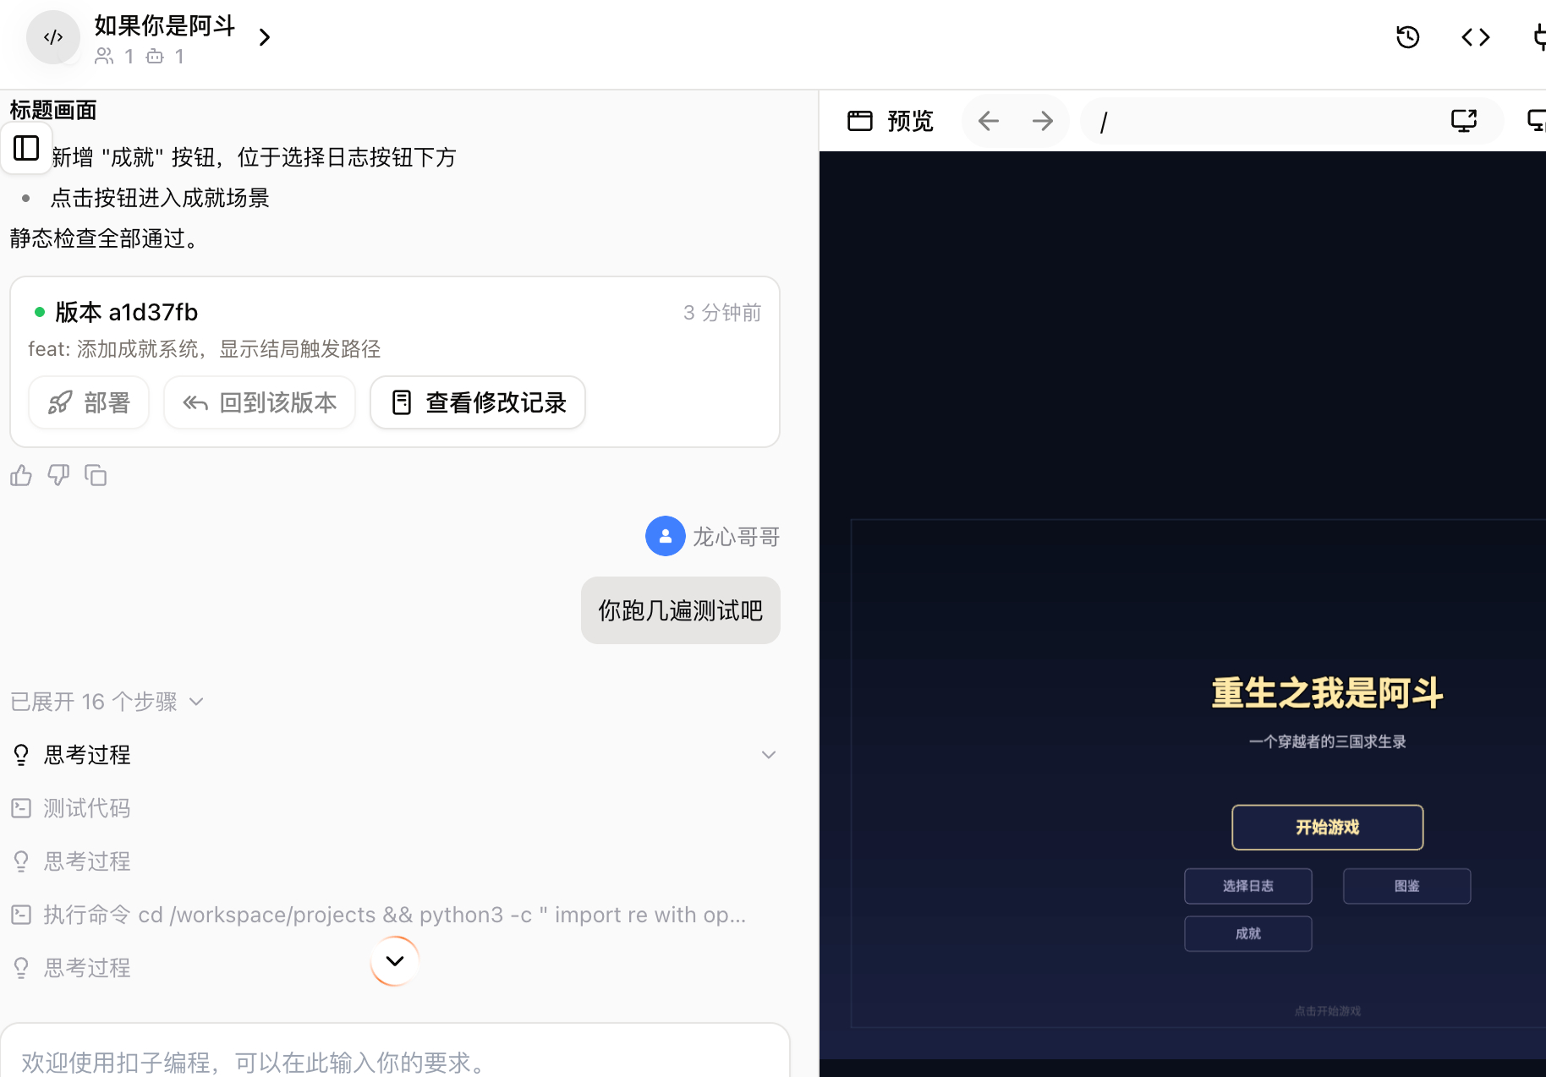The image size is (1546, 1077).
Task: Expand the first 思考过程 chevron on the right
Action: coord(769,755)
